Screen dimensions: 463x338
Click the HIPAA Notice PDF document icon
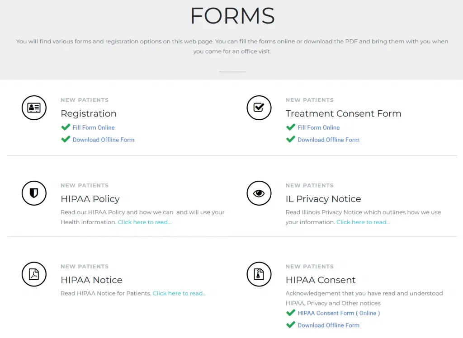34,274
